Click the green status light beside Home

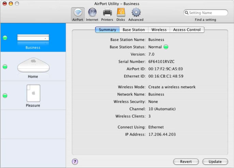click(x=5, y=67)
